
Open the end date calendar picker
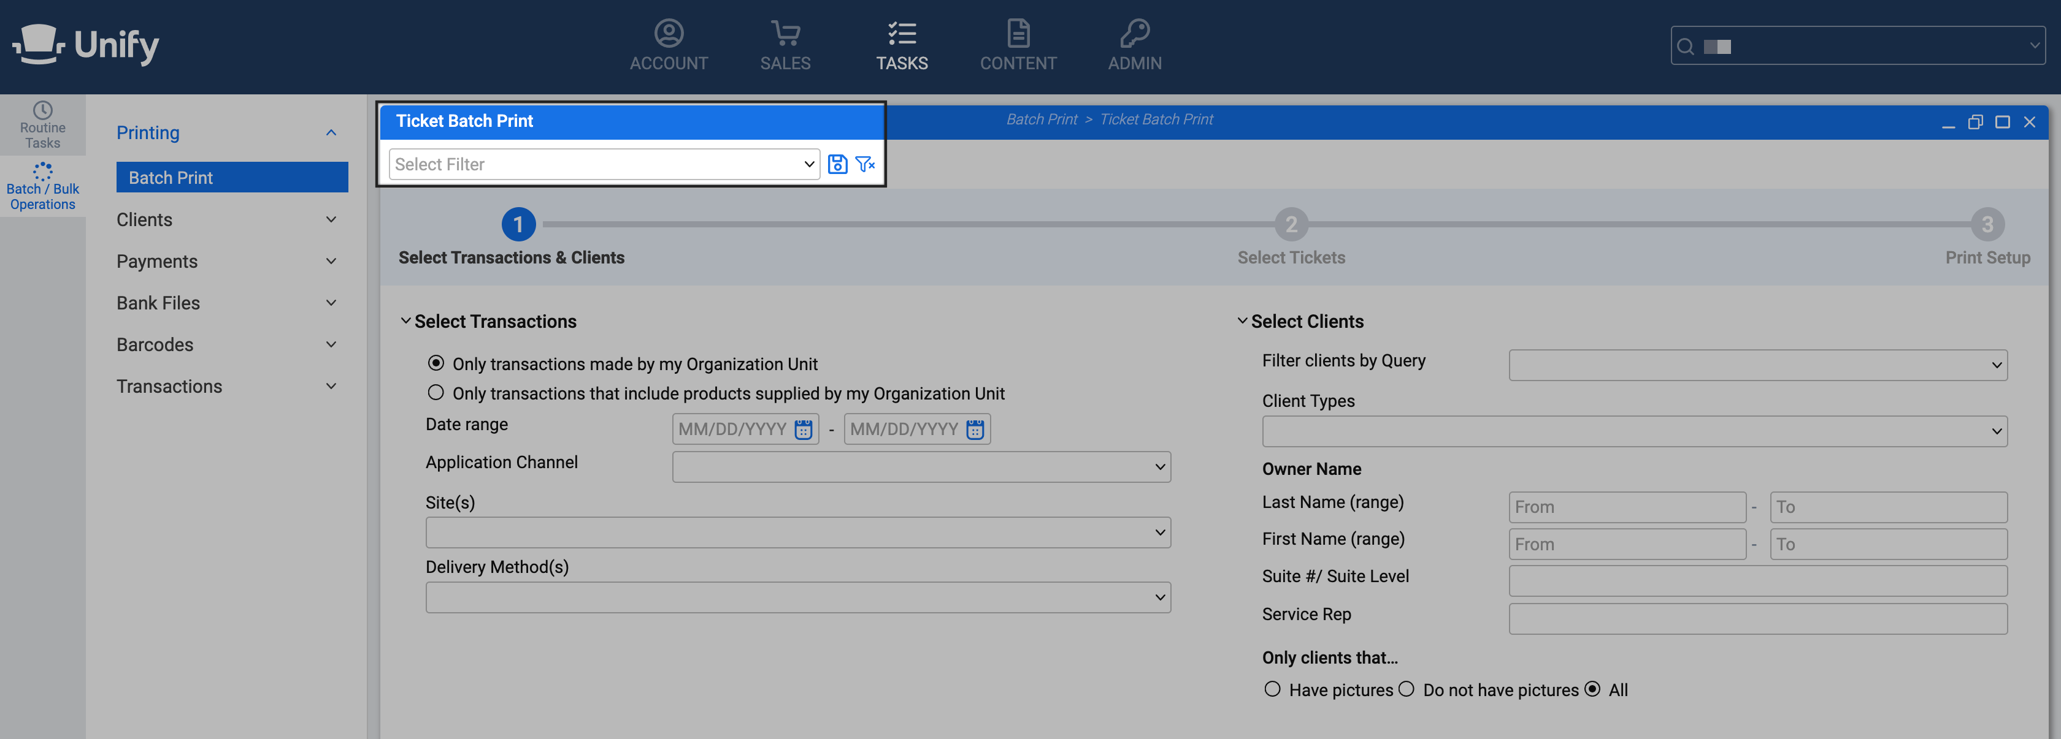975,429
